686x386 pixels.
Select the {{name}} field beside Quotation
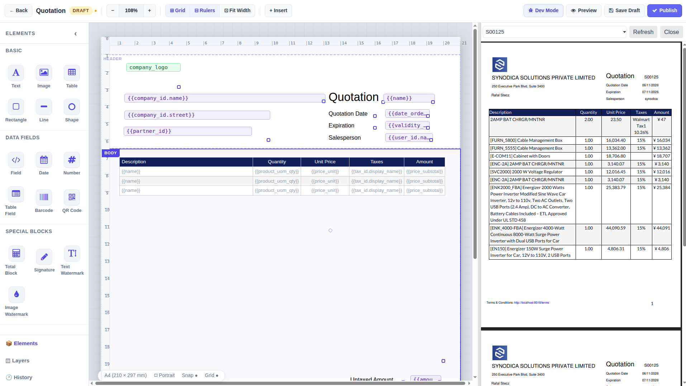[x=409, y=98]
